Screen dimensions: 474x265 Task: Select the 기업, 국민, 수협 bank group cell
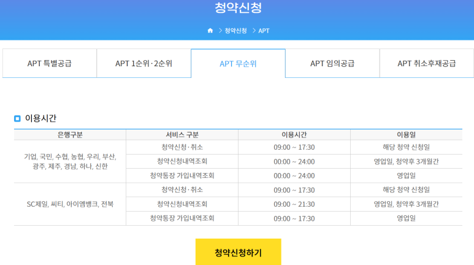point(70,161)
